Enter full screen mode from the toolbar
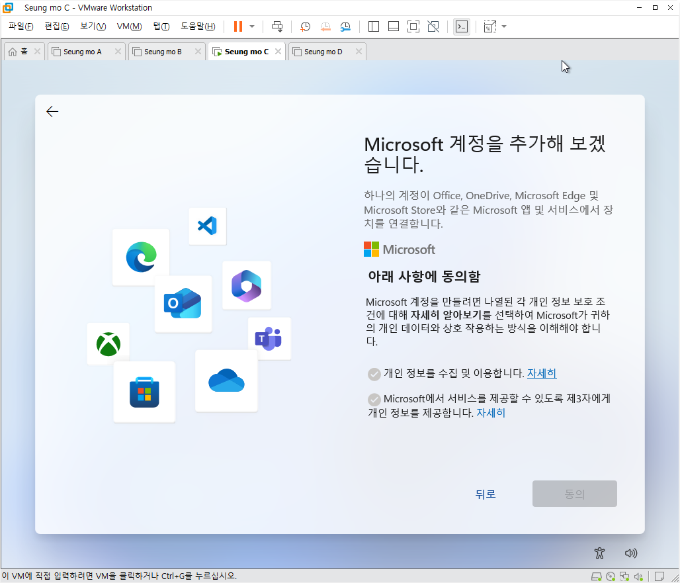Viewport: 680px width, 583px height. tap(413, 27)
